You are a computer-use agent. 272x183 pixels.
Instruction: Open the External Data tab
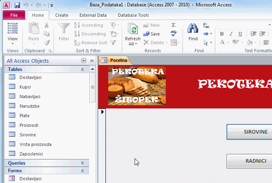(x=93, y=15)
